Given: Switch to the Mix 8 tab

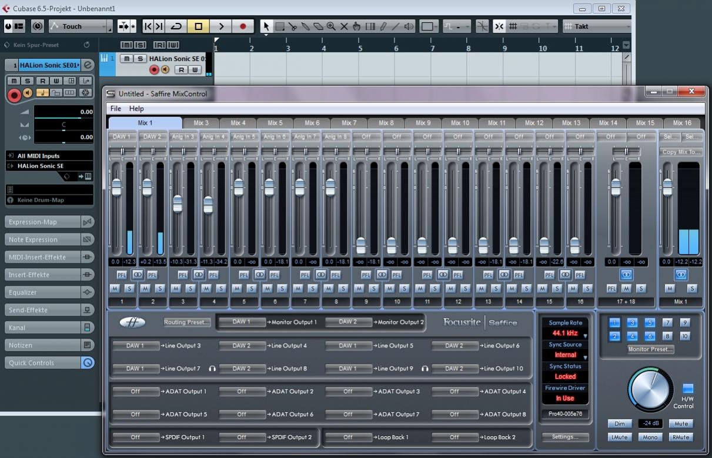Looking at the screenshot, I should pos(386,123).
